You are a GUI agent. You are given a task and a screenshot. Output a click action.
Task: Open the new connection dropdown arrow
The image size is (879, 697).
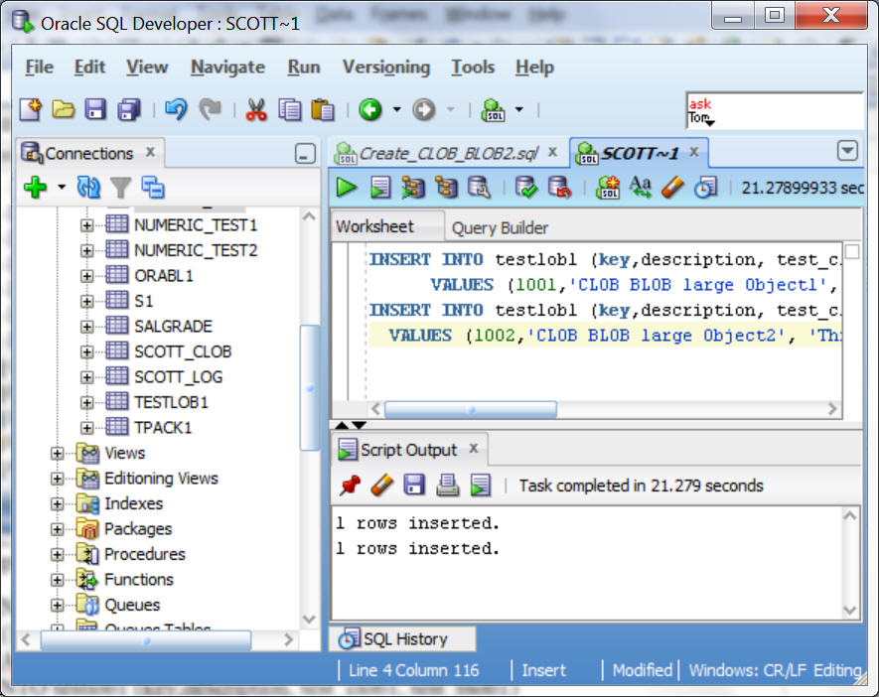(x=62, y=187)
